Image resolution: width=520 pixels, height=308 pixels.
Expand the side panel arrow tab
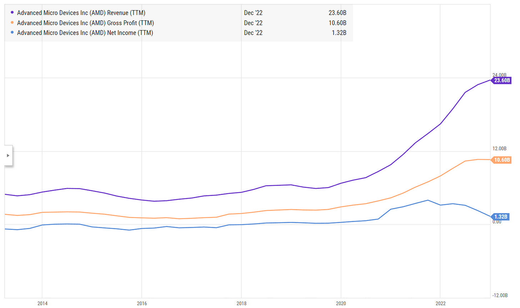coord(8,156)
